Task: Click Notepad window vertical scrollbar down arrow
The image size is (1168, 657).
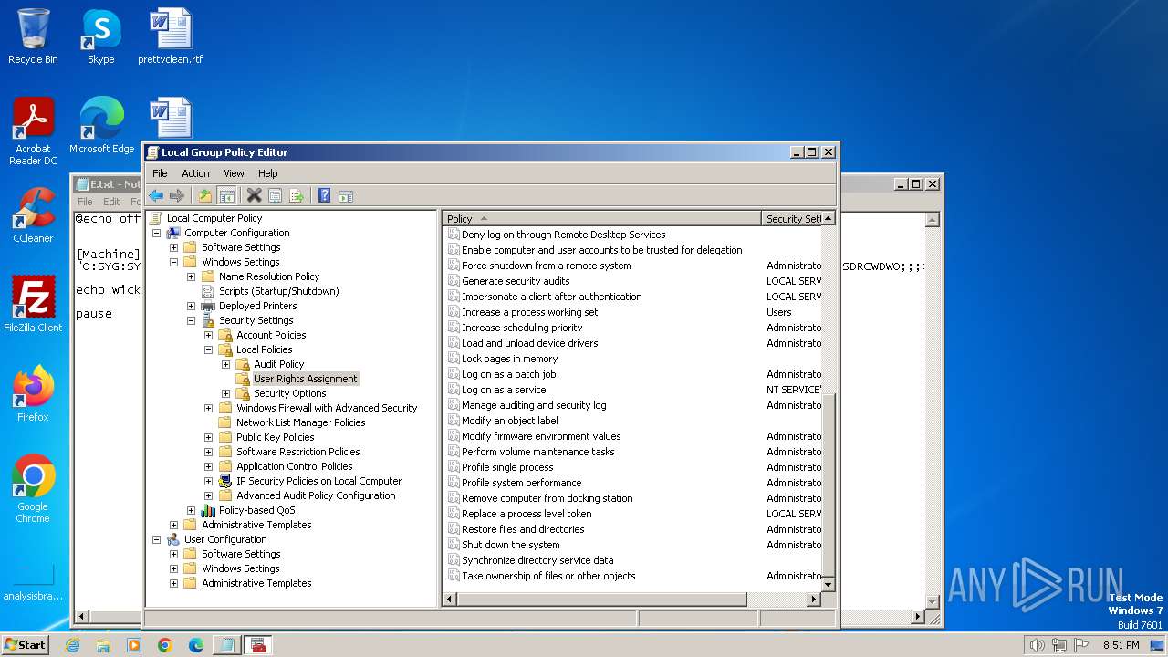Action: 933,601
